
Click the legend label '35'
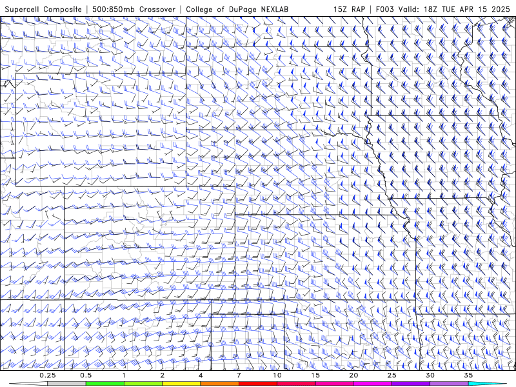[x=468, y=375]
